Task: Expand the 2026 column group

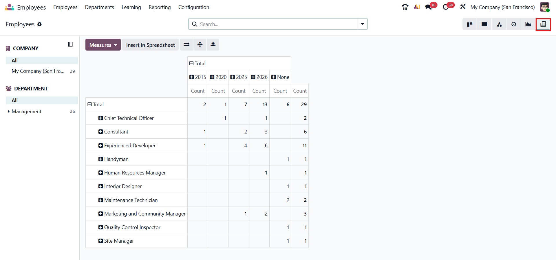Action: pos(259,77)
